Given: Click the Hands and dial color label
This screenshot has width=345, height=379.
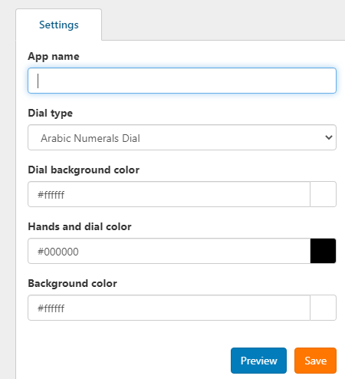Looking at the screenshot, I should (80, 226).
